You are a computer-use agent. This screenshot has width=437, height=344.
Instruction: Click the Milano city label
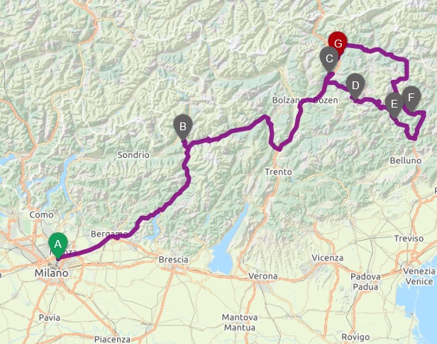click(x=51, y=273)
